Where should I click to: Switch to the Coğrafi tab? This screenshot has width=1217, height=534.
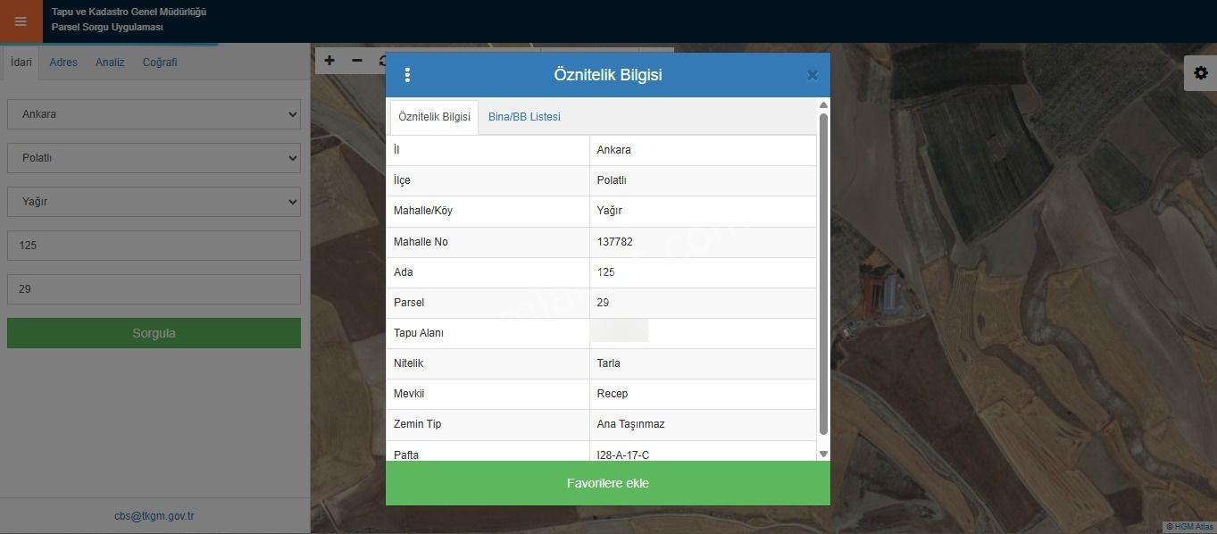point(160,63)
